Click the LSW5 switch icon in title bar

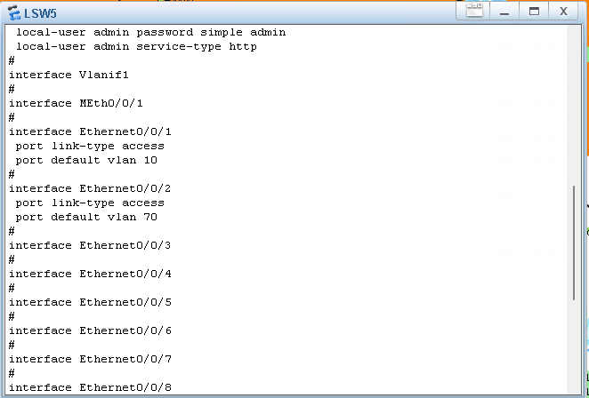13,12
